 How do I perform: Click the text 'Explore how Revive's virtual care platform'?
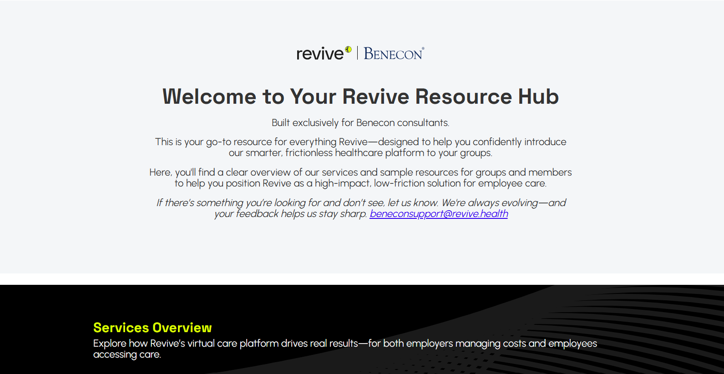pos(345,349)
